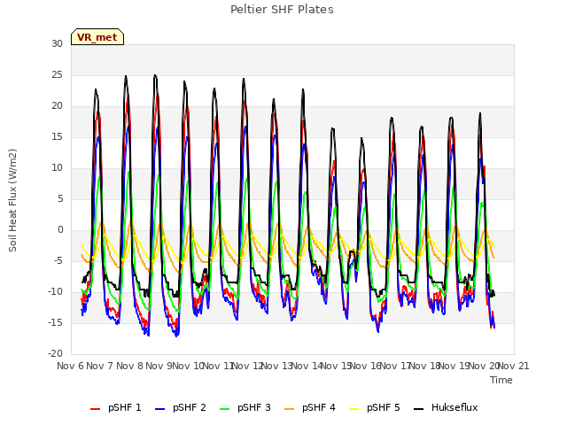This screenshot has width=567, height=425.
Task: Click the Soil Heat Flux (W/m2) axis label
Action: [12, 200]
